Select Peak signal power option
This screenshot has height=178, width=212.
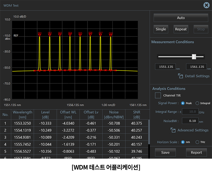tap(183, 103)
